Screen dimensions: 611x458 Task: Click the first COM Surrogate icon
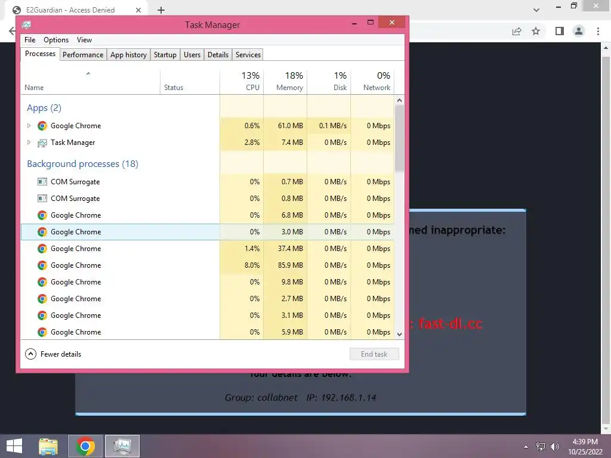[42, 182]
